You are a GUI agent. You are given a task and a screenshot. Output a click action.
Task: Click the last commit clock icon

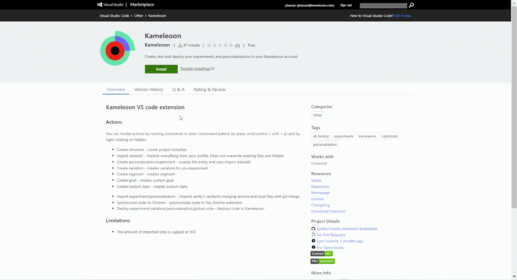(313, 241)
